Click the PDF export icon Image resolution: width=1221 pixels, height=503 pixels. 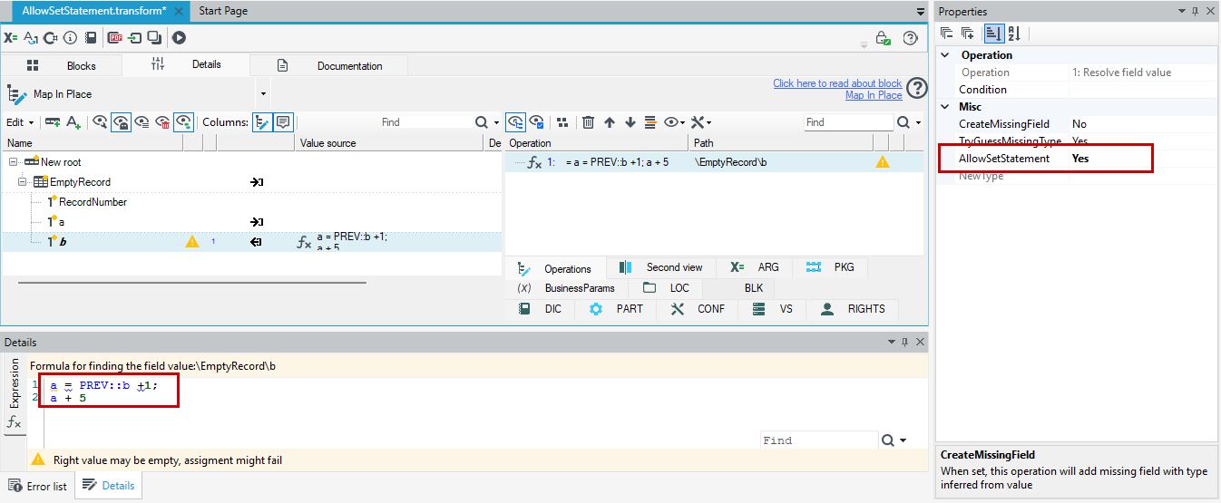(115, 38)
